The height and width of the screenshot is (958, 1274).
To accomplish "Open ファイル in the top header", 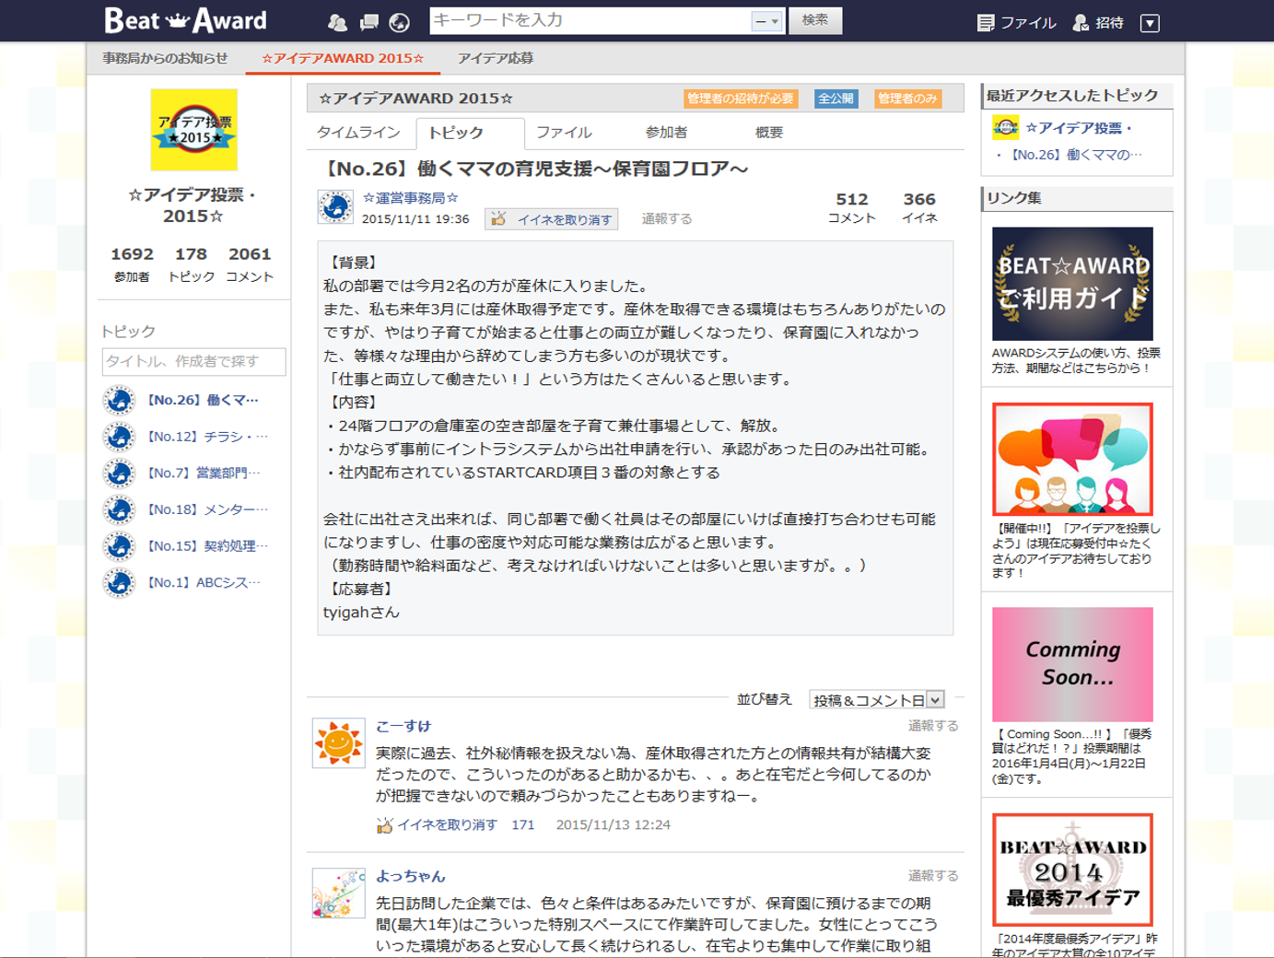I will tap(1017, 23).
